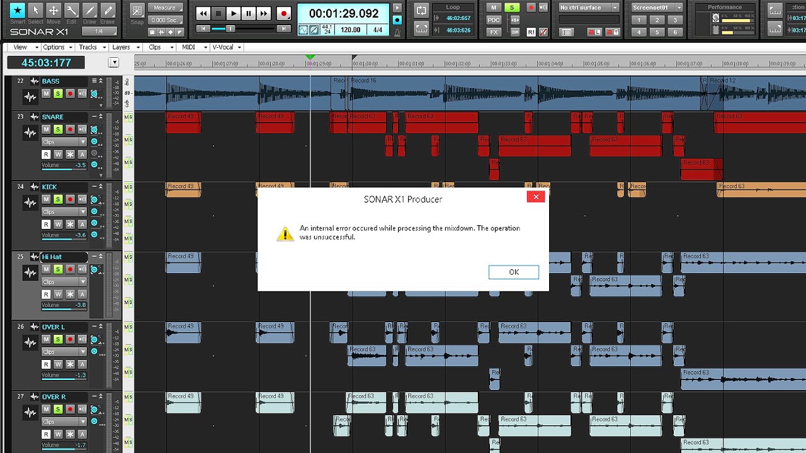Adjust the OVER R Volume slider

(64, 445)
